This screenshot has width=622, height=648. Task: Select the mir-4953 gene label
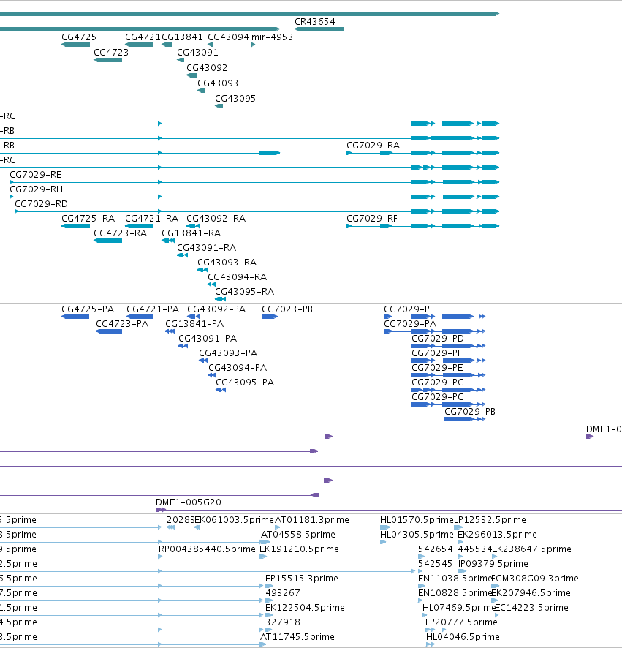pos(272,37)
